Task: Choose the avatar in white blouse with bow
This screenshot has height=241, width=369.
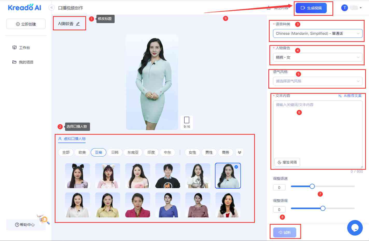Action: coord(198,176)
